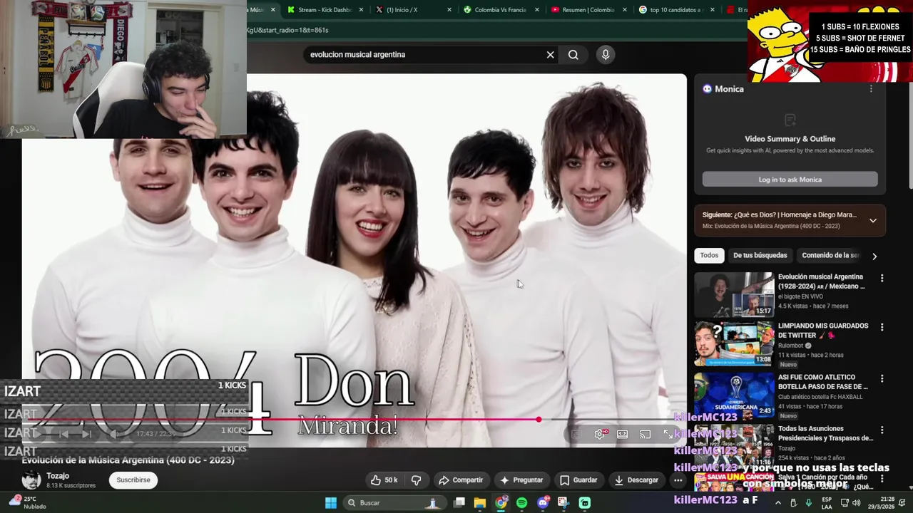
Task: Clear the YouTube search text with X
Action: click(x=550, y=55)
